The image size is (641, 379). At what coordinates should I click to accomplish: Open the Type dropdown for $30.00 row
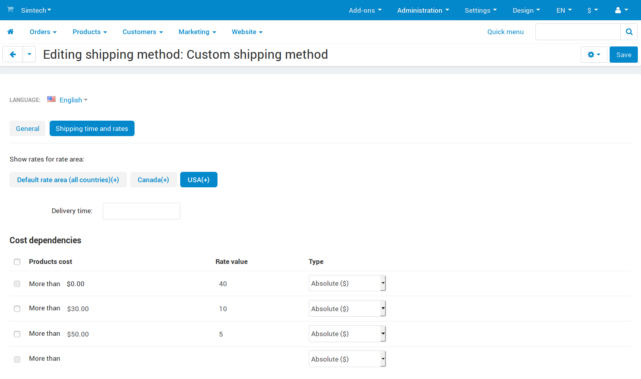point(347,308)
